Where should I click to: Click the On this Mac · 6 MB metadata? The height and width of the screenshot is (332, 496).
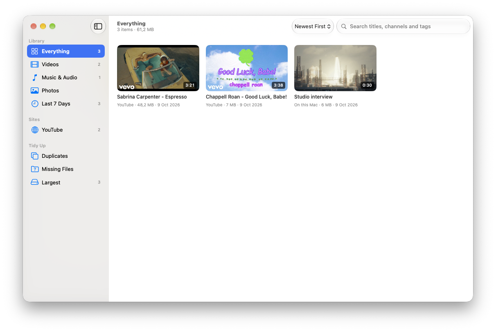click(x=326, y=105)
